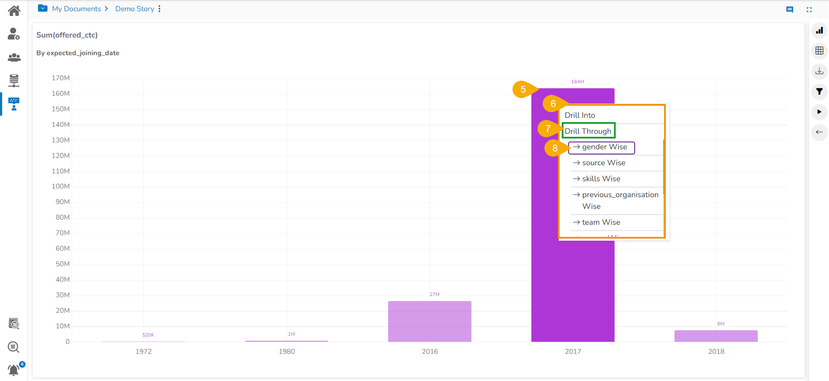The width and height of the screenshot is (829, 381).
Task: Click the download export icon
Action: tap(819, 71)
